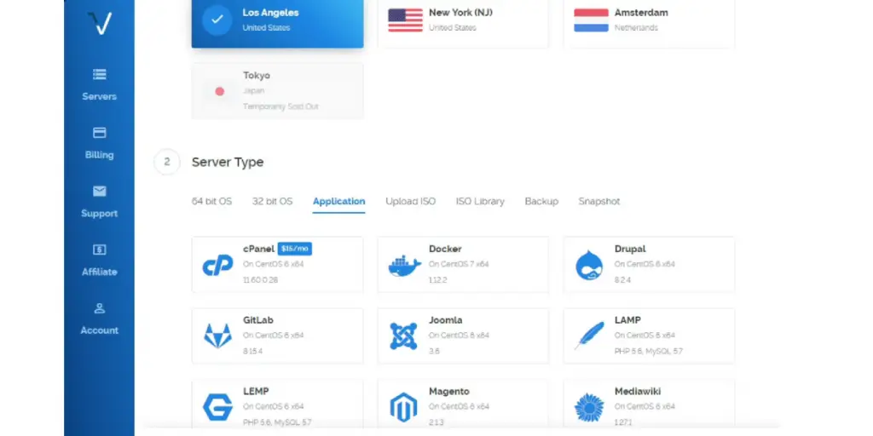
Task: Click the United States flag for New York
Action: click(405, 20)
